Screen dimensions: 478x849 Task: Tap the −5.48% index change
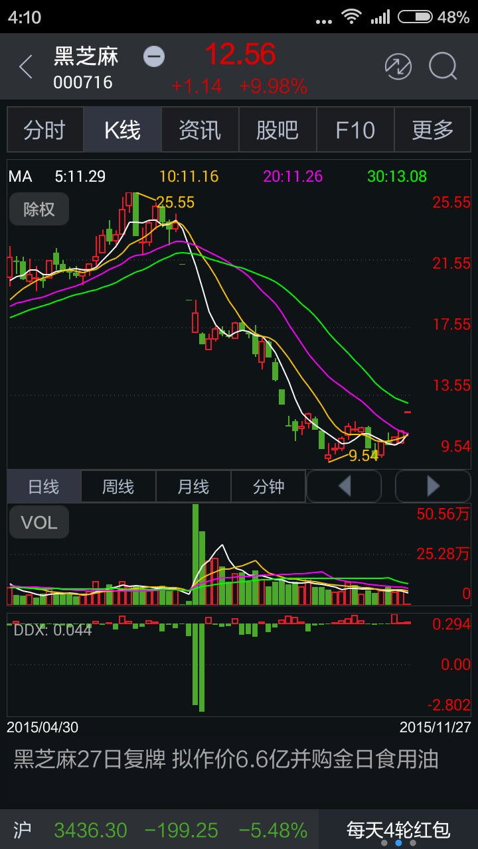click(273, 830)
